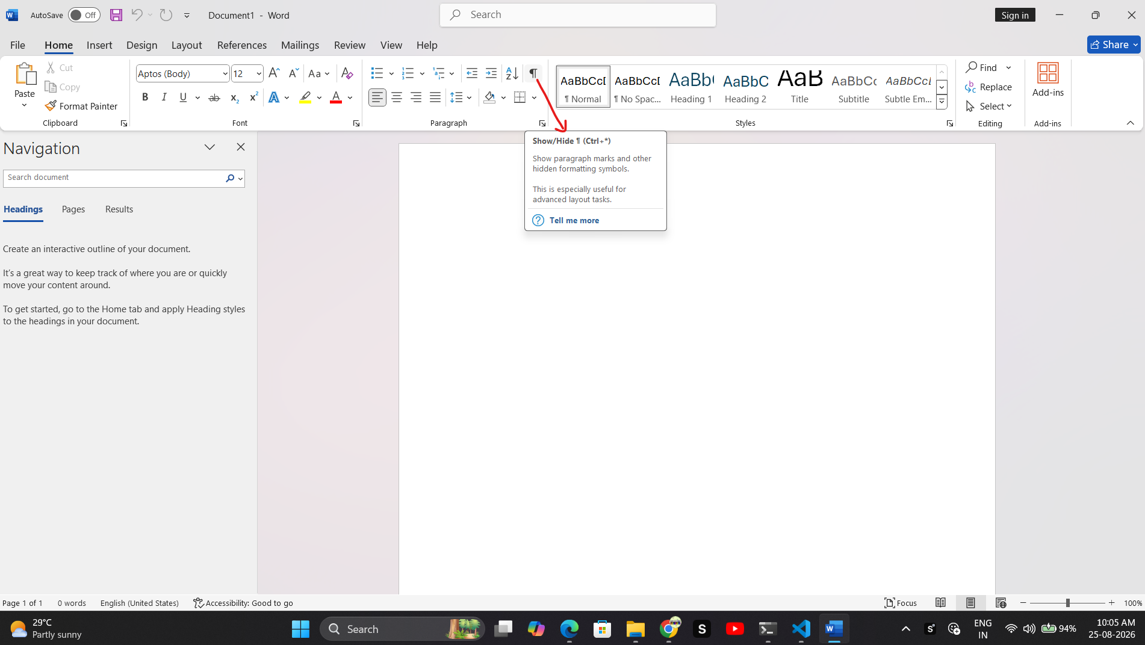
Task: Click Text Effects glowing A icon
Action: click(x=274, y=97)
